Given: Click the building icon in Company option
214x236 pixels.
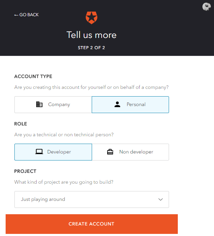Looking at the screenshot, I should [39, 104].
